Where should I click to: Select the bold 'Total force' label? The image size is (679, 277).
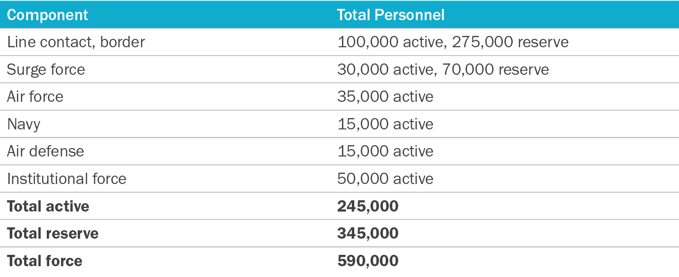pyautogui.click(x=44, y=261)
